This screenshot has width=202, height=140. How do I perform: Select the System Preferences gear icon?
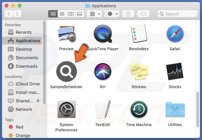[x=66, y=109]
